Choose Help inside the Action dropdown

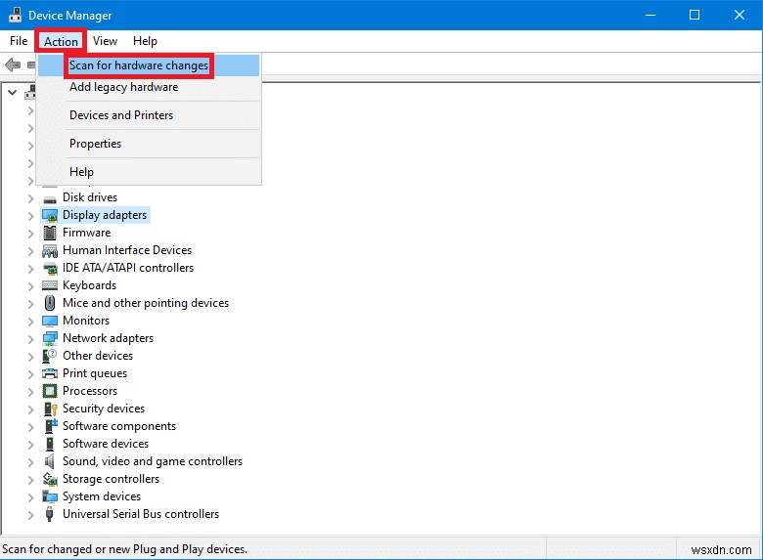[149, 172]
